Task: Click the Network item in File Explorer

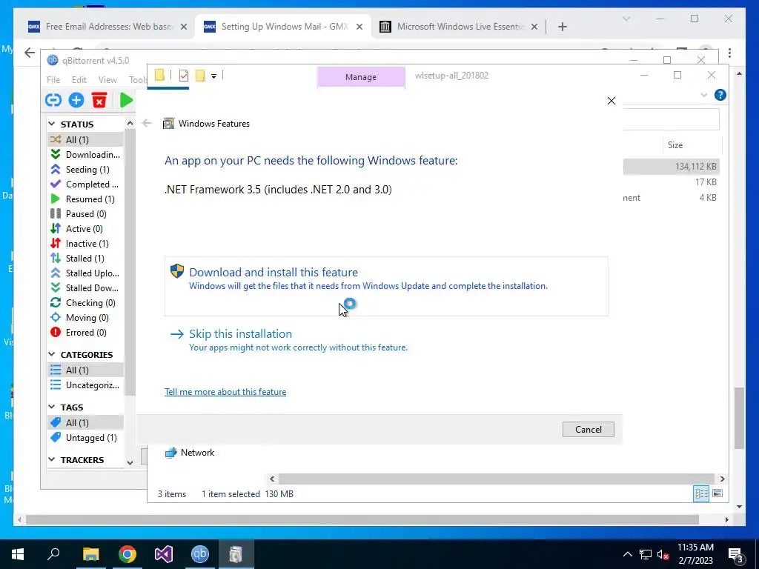Action: click(x=190, y=453)
